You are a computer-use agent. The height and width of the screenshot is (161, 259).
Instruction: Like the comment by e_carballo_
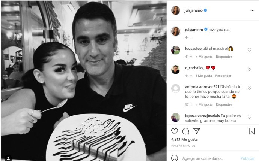pyautogui.click(x=249, y=69)
